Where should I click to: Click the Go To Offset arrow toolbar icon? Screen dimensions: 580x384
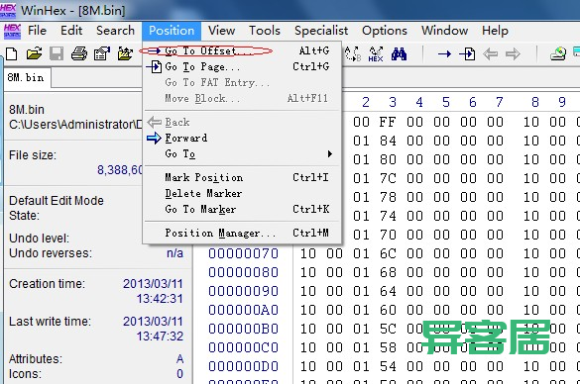pos(444,54)
